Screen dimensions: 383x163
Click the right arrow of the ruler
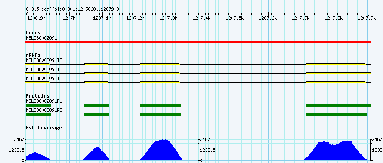(x=370, y=14)
